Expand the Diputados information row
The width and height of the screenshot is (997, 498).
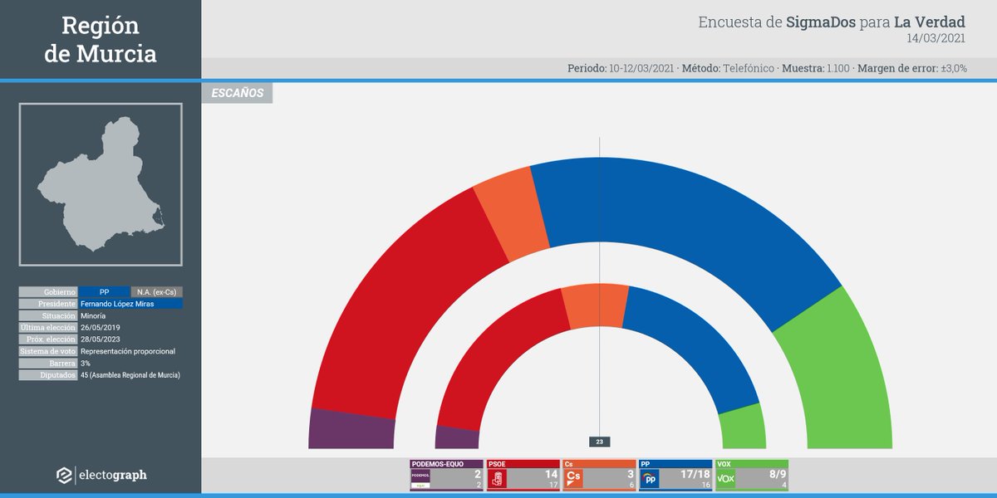pos(47,375)
